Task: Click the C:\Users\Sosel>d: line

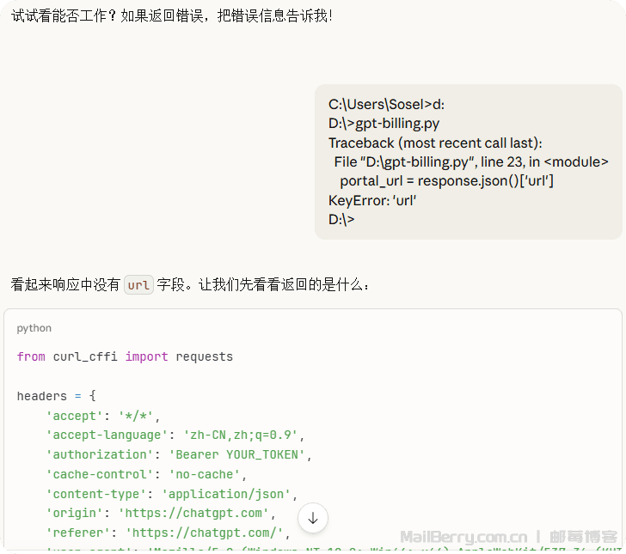Action: pos(386,105)
